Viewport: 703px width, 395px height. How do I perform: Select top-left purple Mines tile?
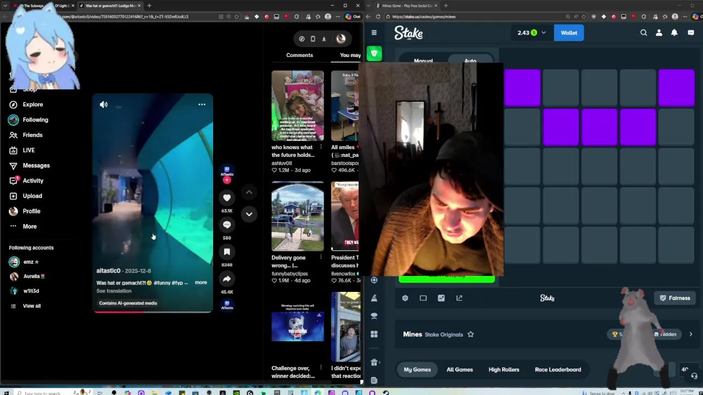coord(522,87)
